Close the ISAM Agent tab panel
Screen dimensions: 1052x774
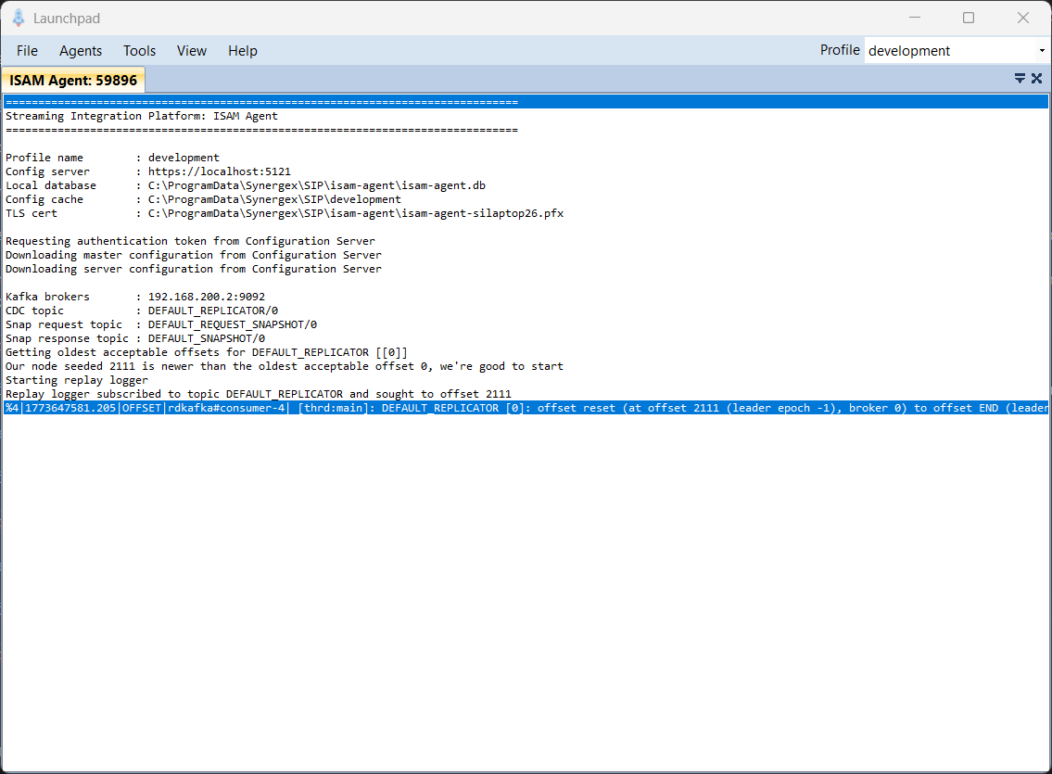tap(1036, 79)
